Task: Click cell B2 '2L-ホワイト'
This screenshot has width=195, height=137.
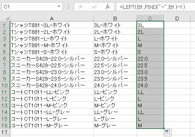Action: pos(115,32)
